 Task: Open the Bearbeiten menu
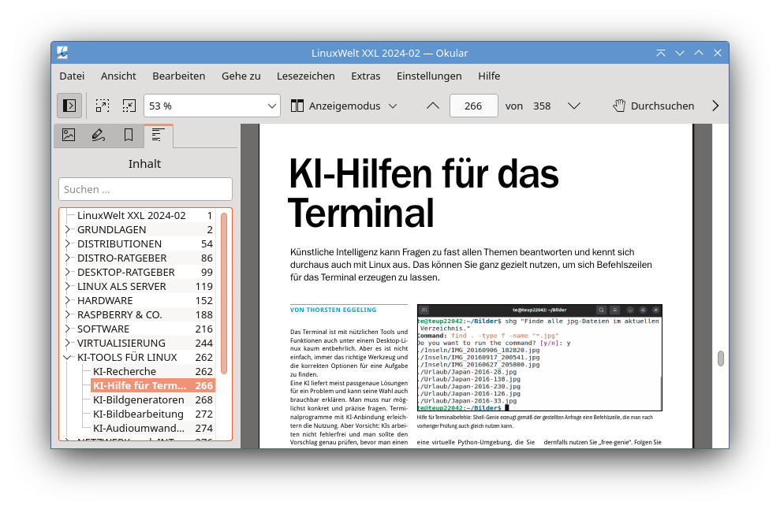point(178,76)
